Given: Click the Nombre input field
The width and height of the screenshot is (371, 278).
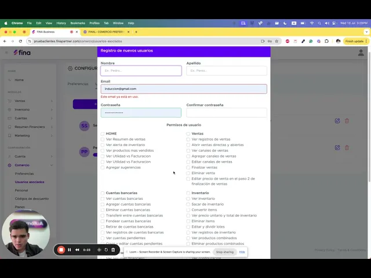Looking at the screenshot, I should pyautogui.click(x=141, y=71).
